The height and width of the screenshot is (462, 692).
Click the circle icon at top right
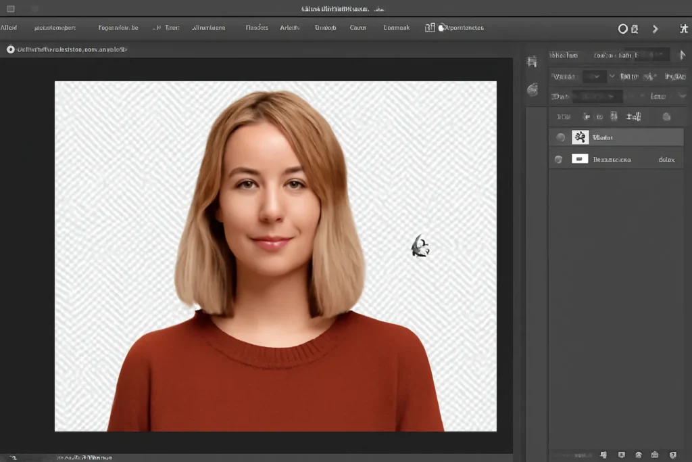[x=622, y=28]
